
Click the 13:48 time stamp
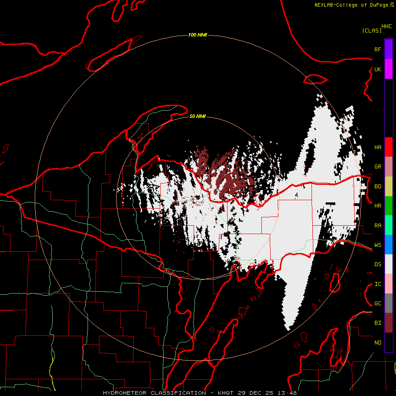pyautogui.click(x=287, y=393)
